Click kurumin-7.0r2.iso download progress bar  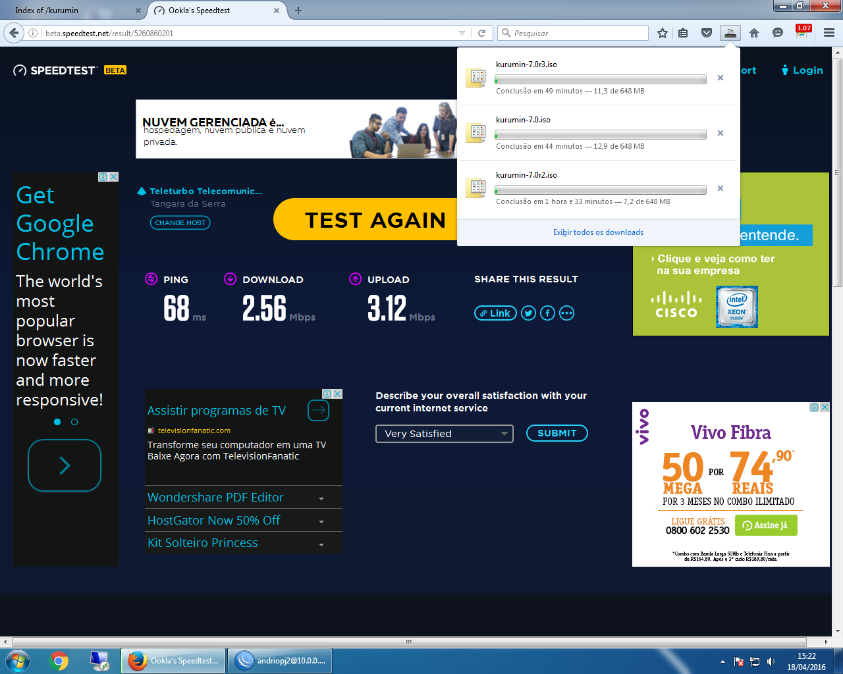(601, 190)
